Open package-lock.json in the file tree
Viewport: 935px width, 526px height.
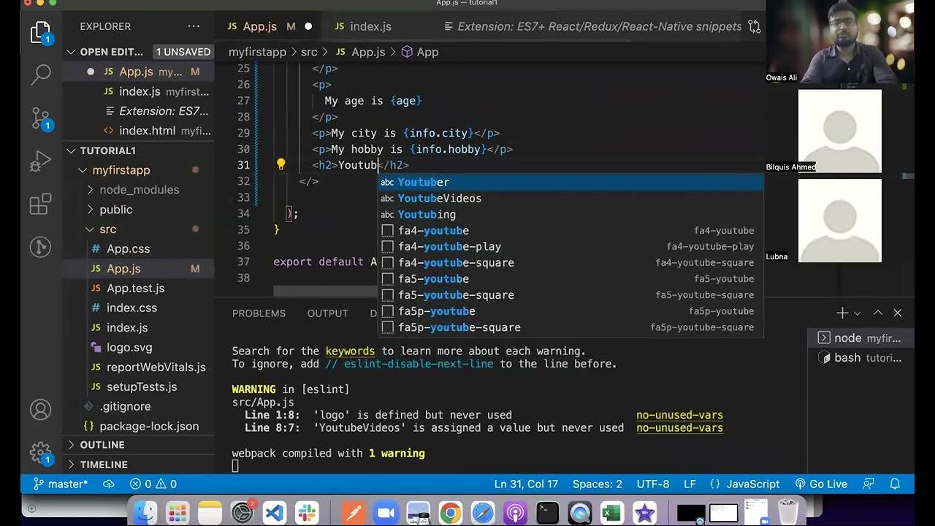point(148,427)
